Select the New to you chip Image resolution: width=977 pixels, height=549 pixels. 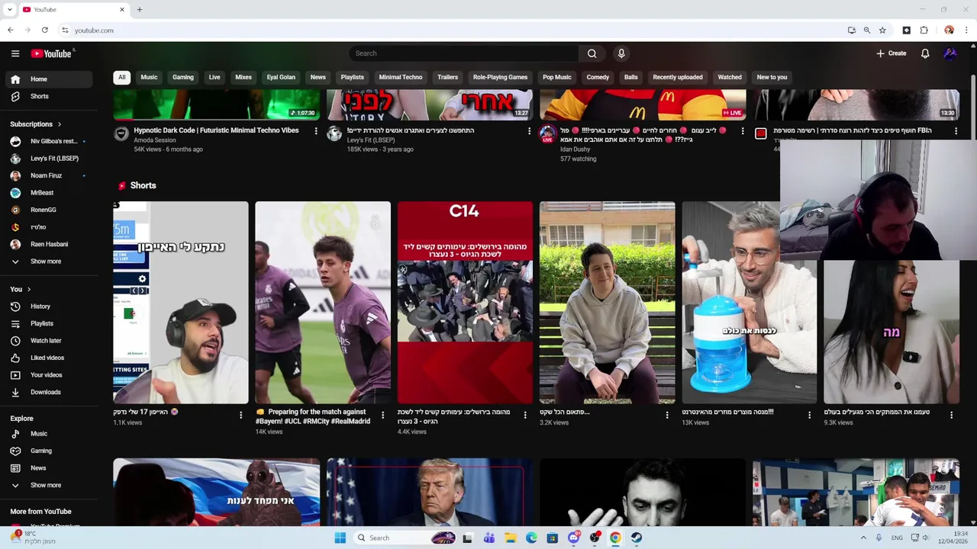[x=772, y=77]
